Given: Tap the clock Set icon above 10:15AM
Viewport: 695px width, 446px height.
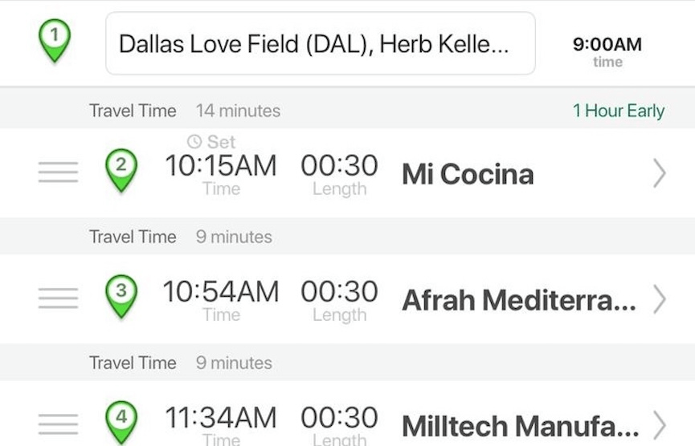Looking at the screenshot, I should [x=194, y=142].
